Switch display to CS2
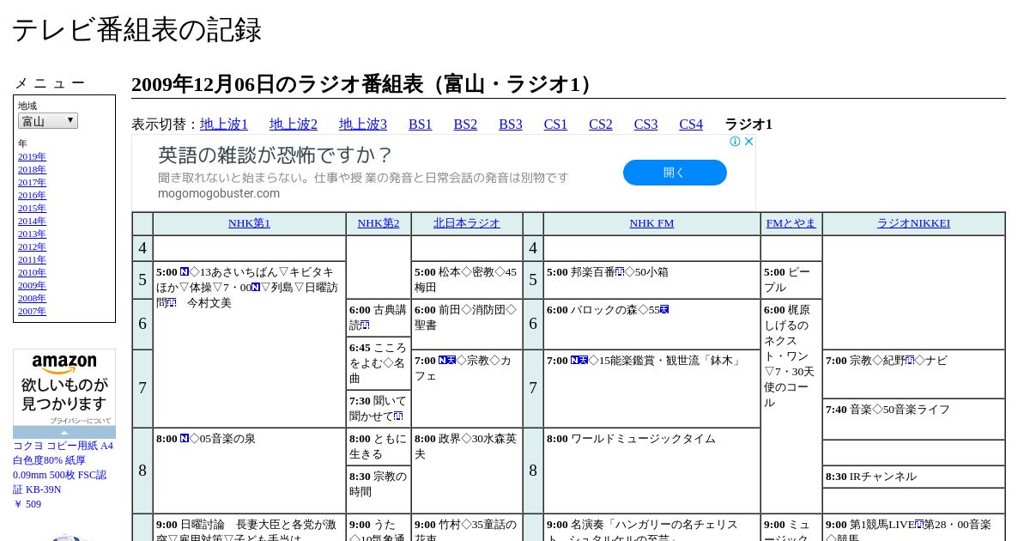Screen dimensions: 1030x541 (601, 125)
